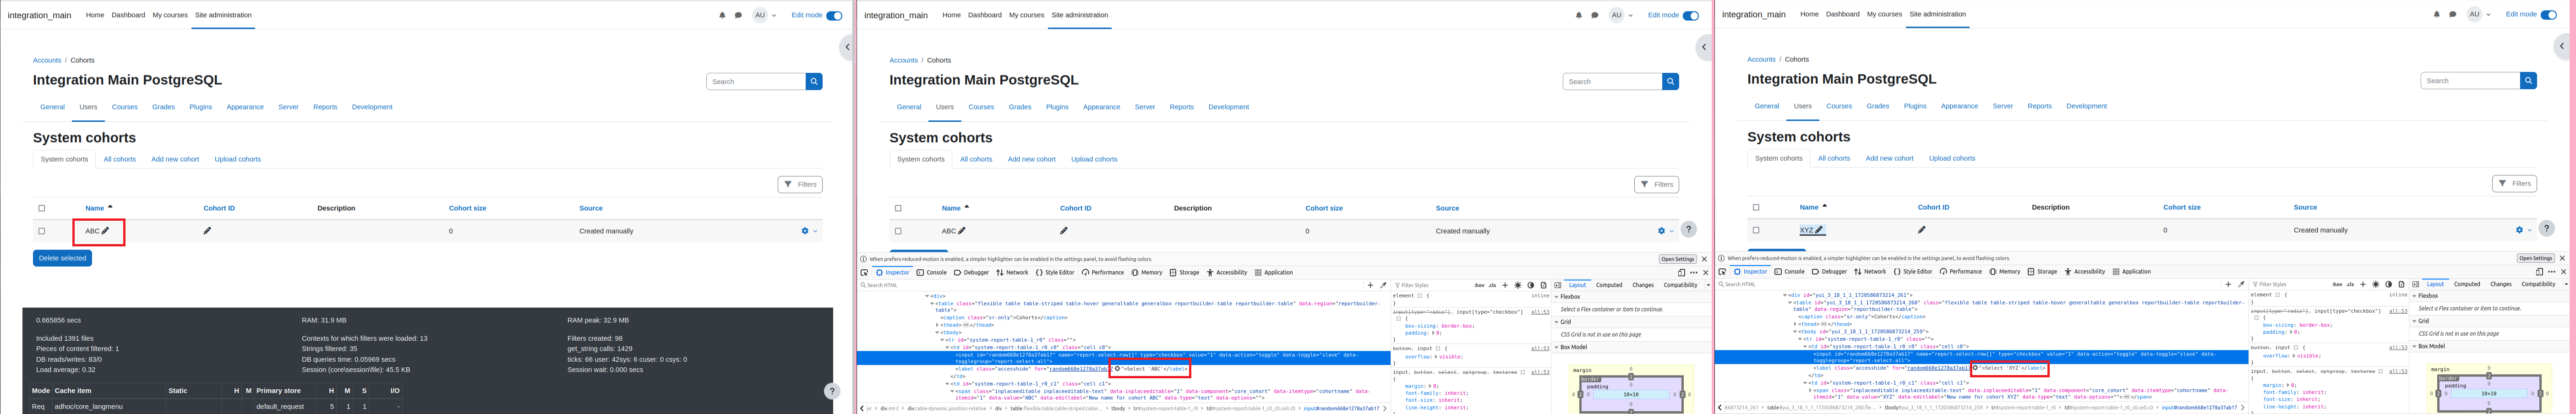Select the eyedropper icon in the right DevTools
Image resolution: width=2576 pixels, height=414 pixels.
[x=2241, y=284]
